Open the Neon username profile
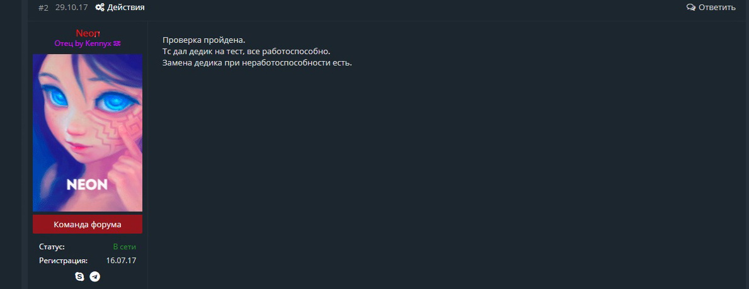This screenshot has height=289, width=749. tap(88, 33)
